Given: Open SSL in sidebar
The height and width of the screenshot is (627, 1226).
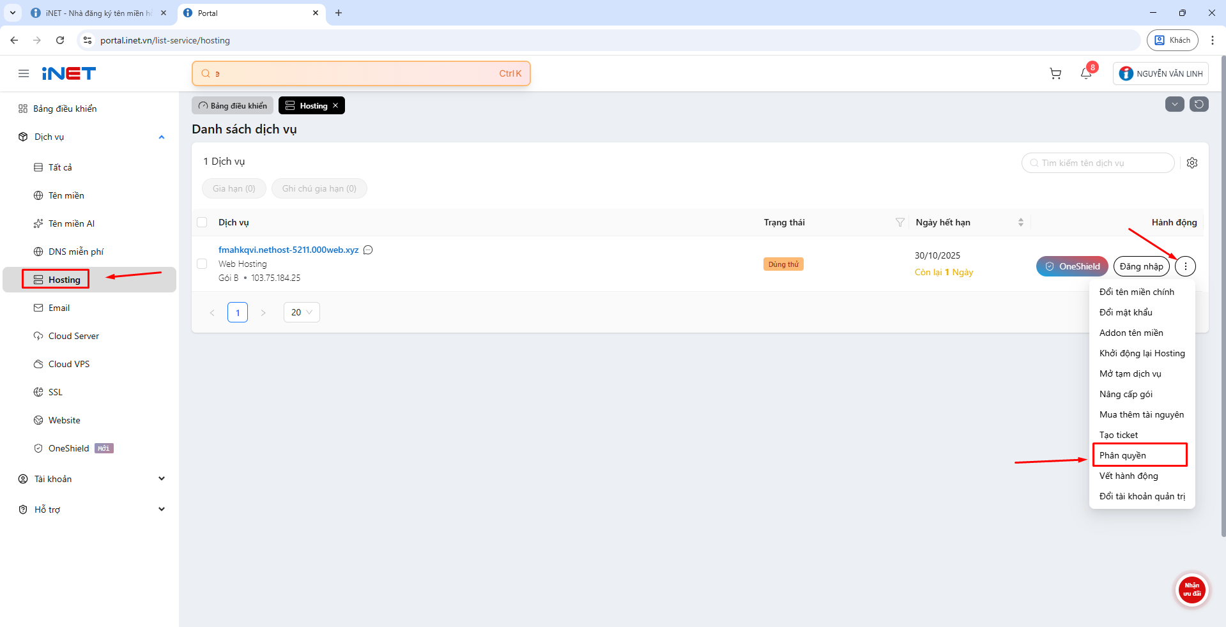Looking at the screenshot, I should (x=89, y=392).
